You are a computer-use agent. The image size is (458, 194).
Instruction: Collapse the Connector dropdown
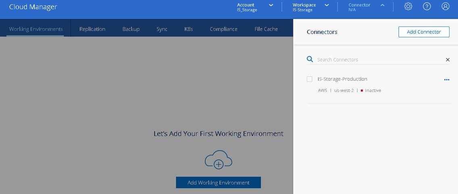pos(382,5)
